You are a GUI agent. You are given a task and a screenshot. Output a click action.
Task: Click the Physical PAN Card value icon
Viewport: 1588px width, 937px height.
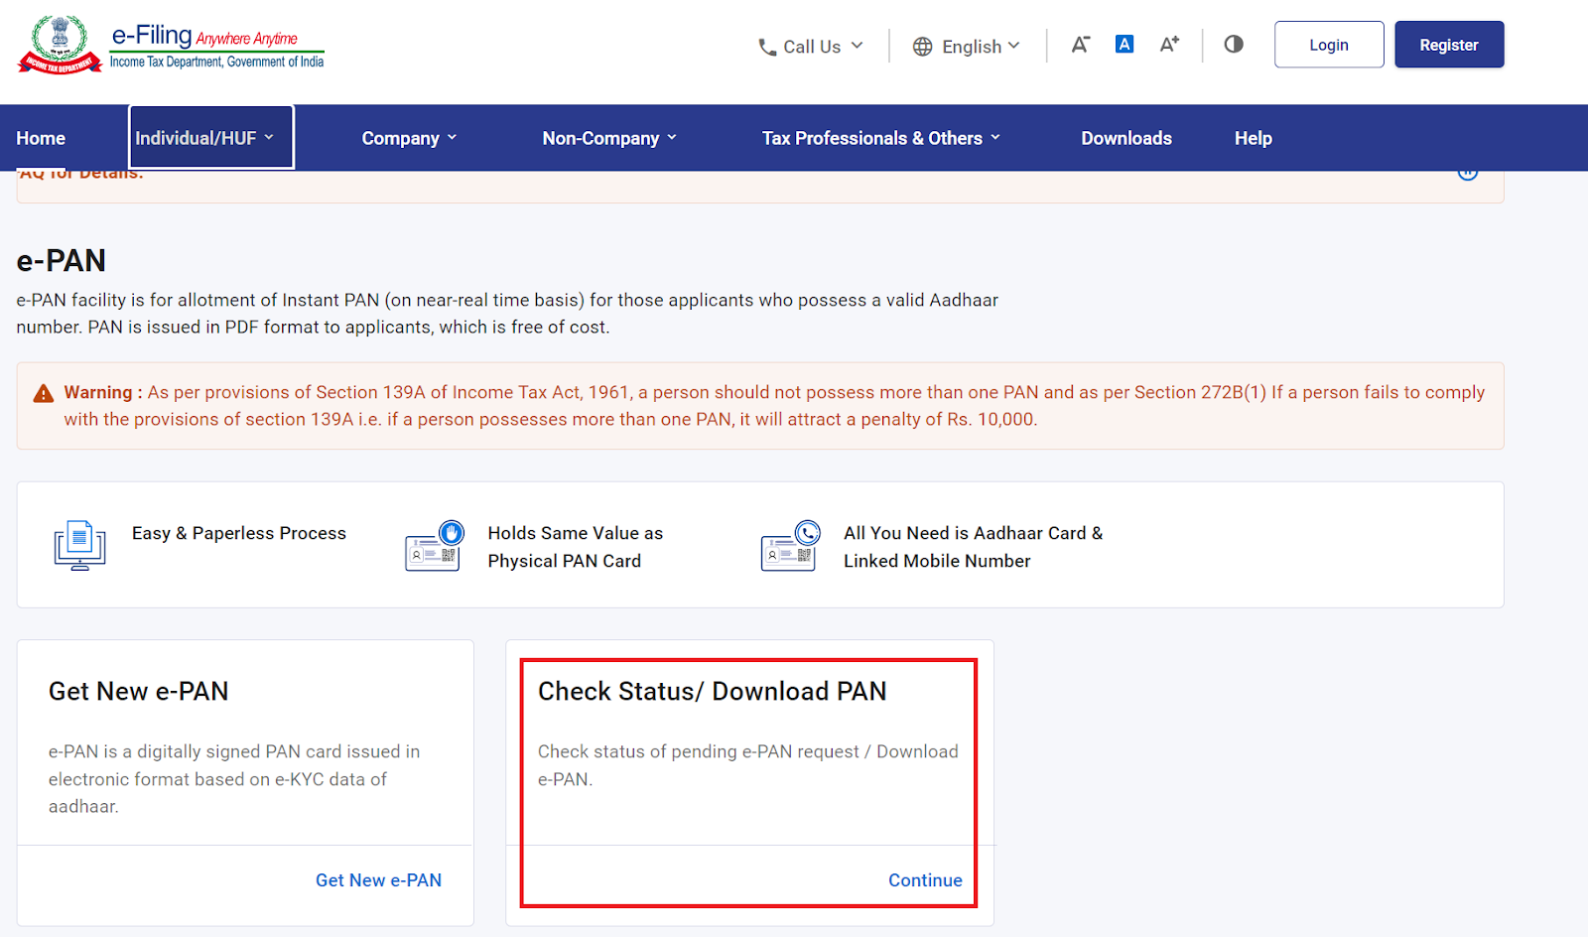click(x=435, y=546)
